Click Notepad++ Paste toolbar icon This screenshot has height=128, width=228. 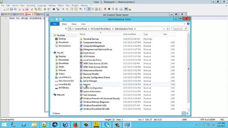click(40, 9)
